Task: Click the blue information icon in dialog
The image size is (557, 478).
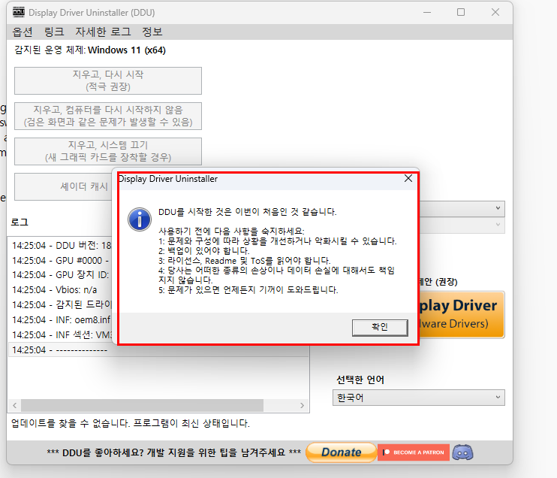Action: point(140,219)
